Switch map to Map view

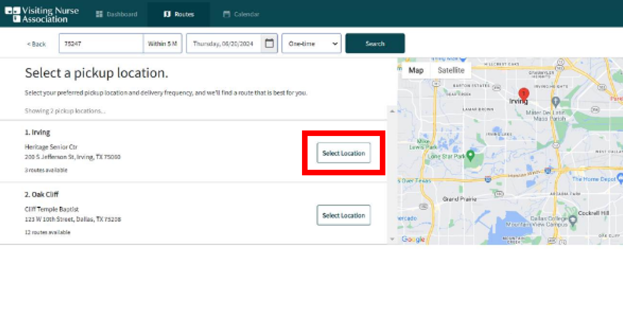coord(415,70)
